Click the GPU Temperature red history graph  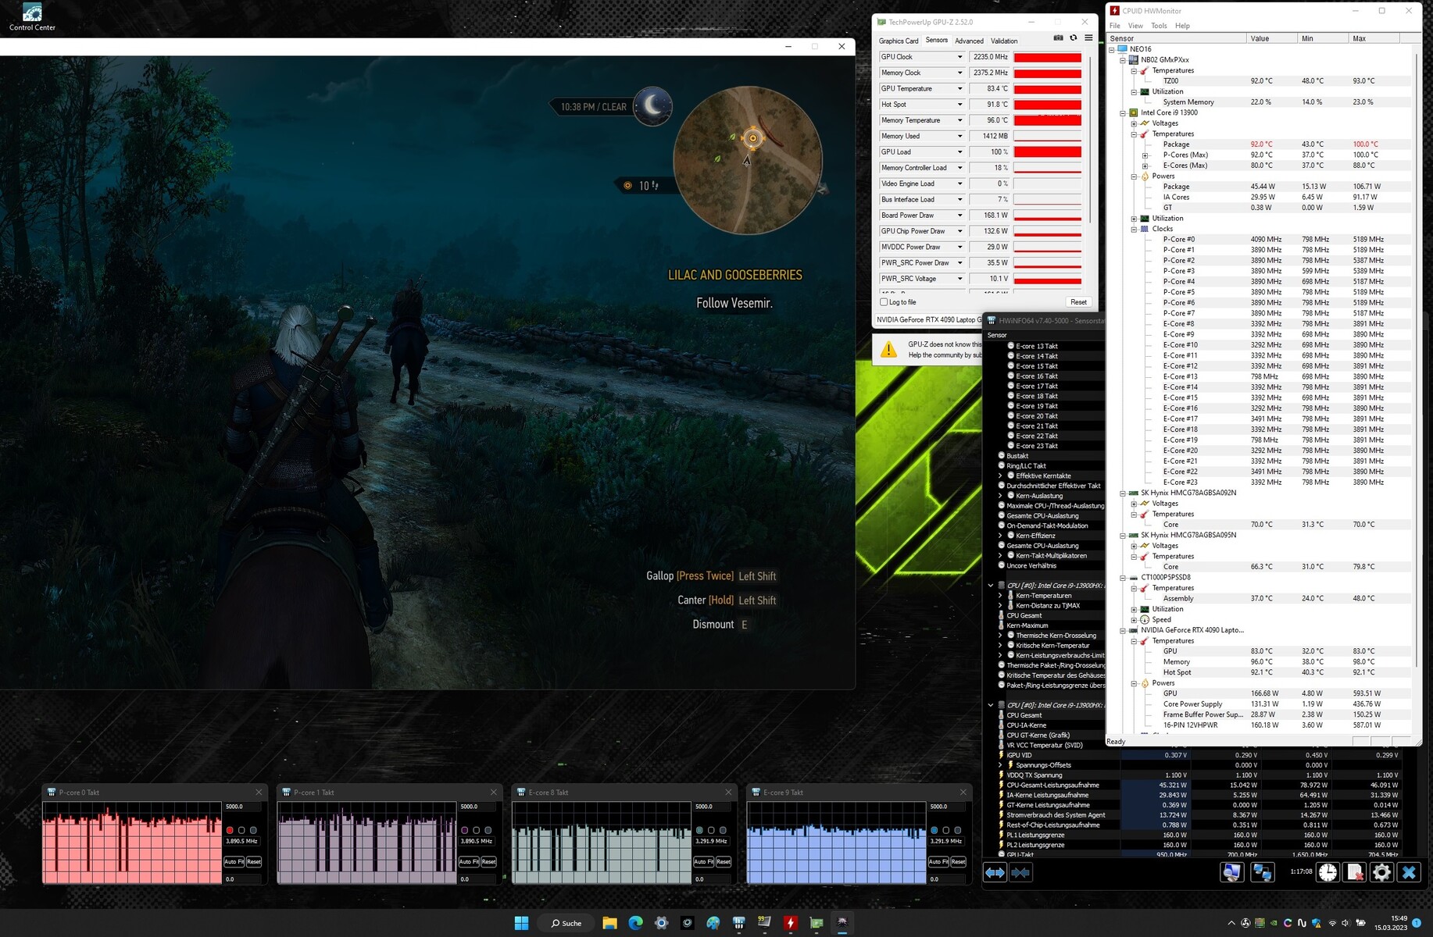1048,89
